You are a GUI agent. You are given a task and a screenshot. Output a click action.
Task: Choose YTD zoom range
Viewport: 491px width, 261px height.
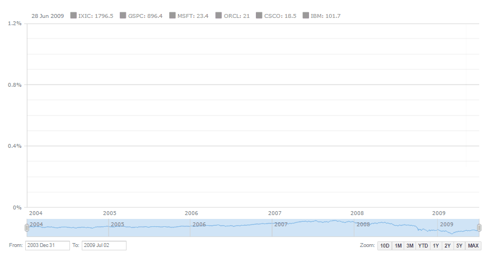423,246
